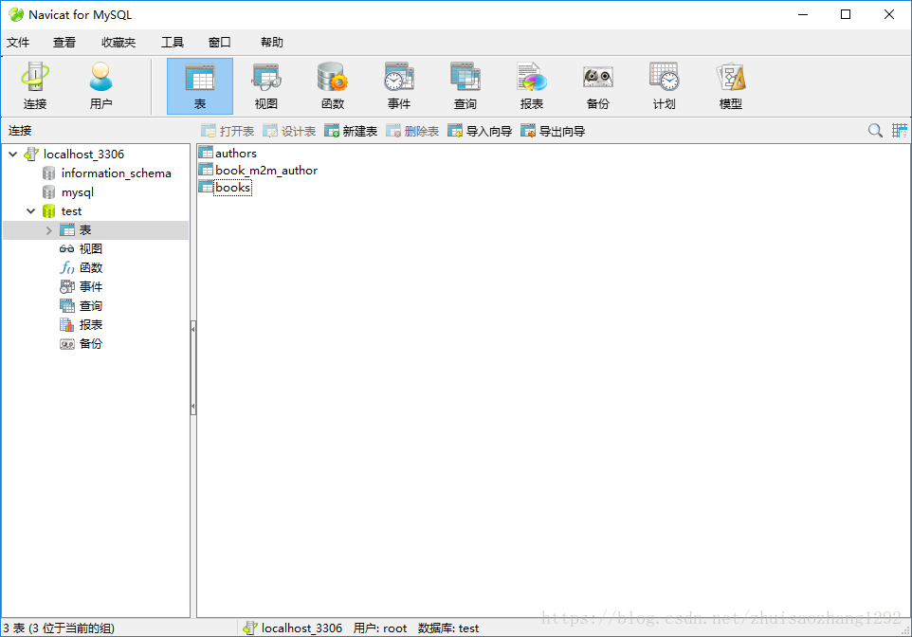912x637 pixels.
Task: Select 函数 functions node in tree
Action: click(x=91, y=267)
